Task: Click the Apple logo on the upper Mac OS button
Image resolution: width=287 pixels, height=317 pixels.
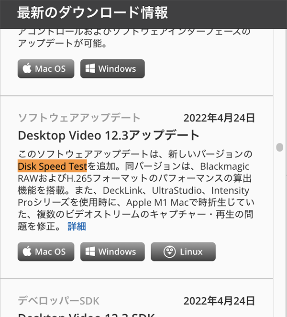Action: click(27, 68)
